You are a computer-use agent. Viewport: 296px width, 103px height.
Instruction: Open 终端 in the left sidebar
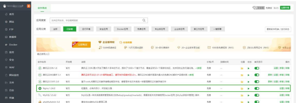12,98
